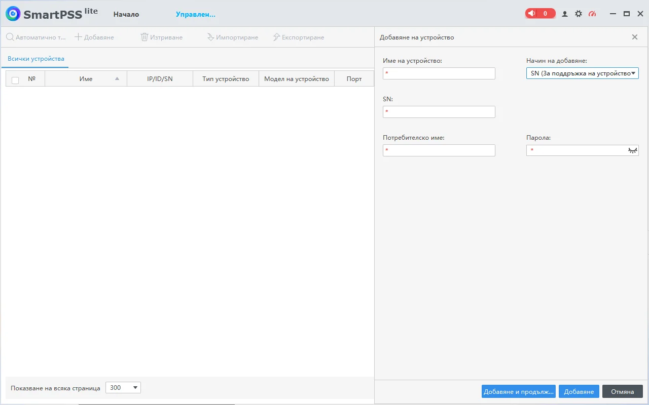Image resolution: width=649 pixels, height=405 pixels.
Task: Open the user account icon
Action: point(565,14)
